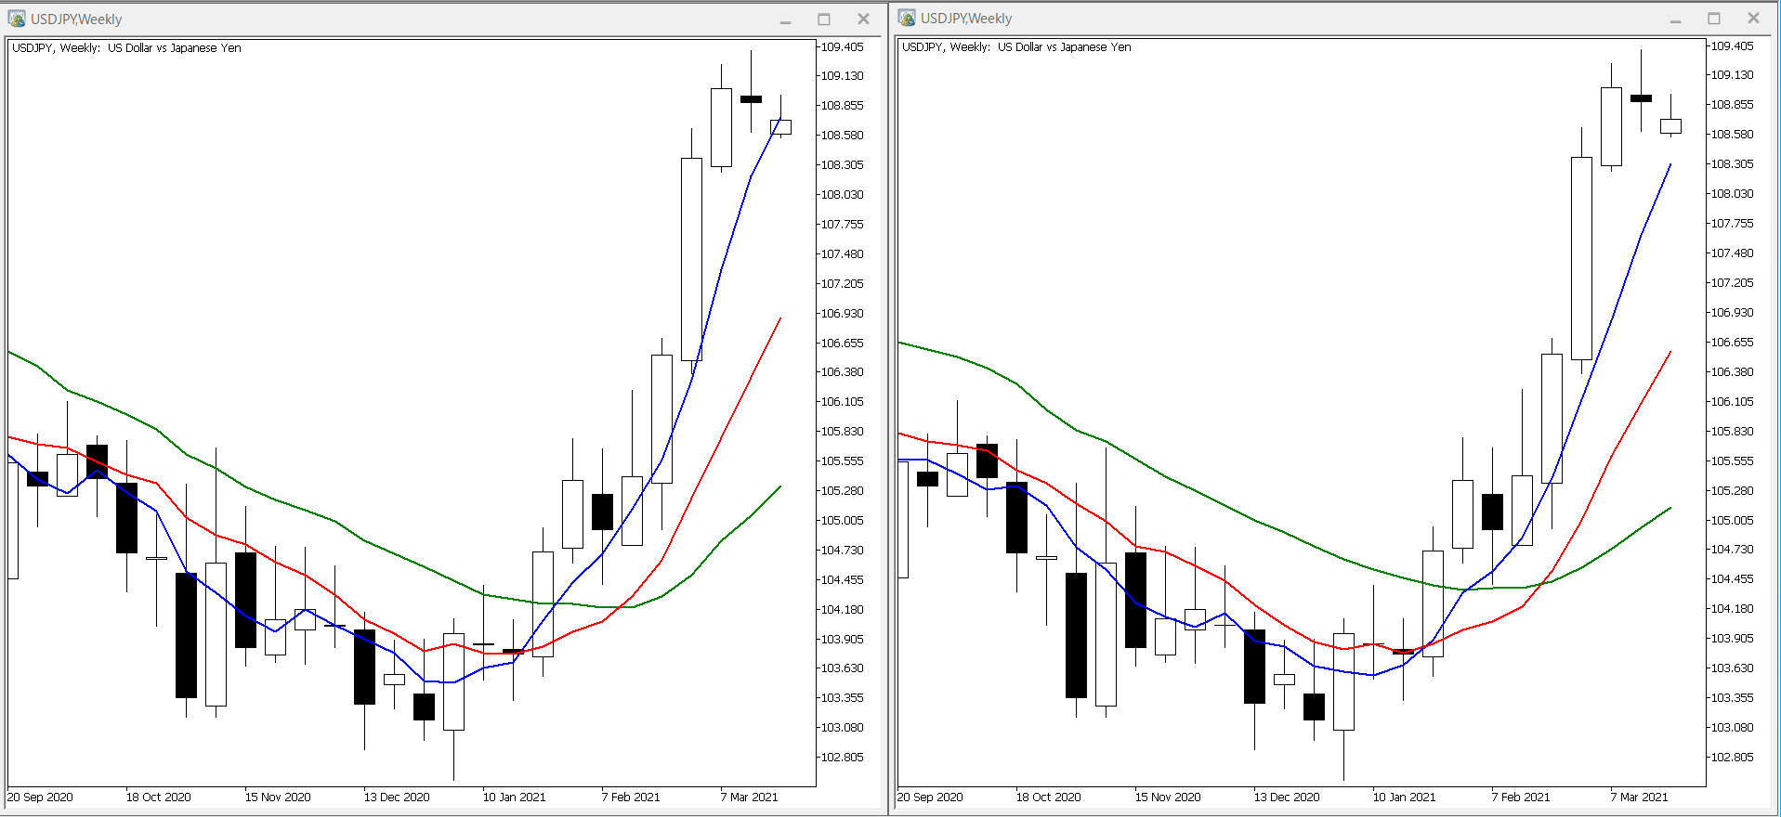The image size is (1781, 817).
Task: Click the 20 Sep 2020 date in left chart
Action: pos(40,798)
